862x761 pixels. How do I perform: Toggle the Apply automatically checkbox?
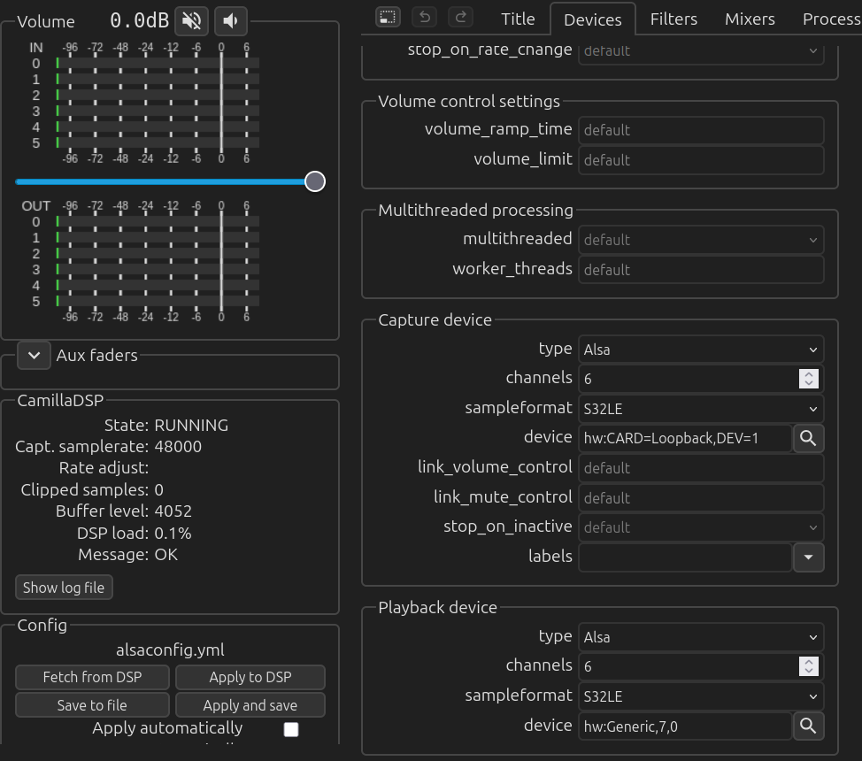coord(291,730)
